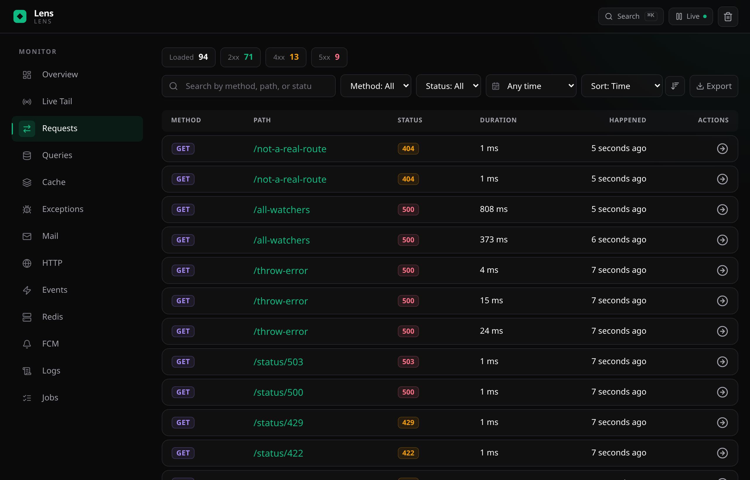Click the PATH column header
Screen dimensions: 750x480
point(262,120)
